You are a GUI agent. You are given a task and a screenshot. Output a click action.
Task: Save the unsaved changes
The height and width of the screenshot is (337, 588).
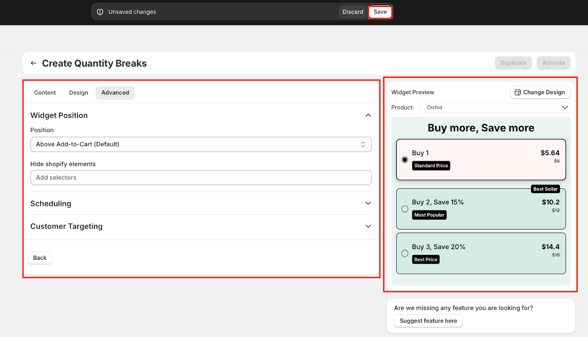click(x=380, y=12)
